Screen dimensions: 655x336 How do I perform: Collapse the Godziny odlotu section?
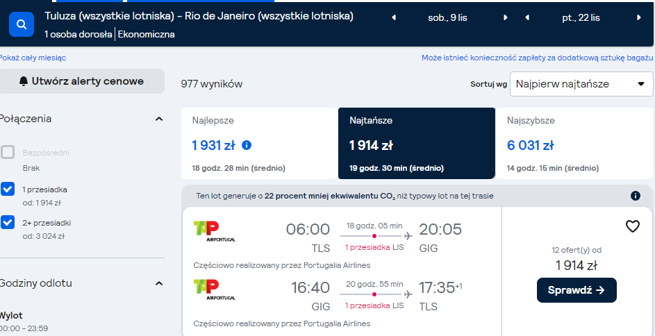tap(159, 283)
